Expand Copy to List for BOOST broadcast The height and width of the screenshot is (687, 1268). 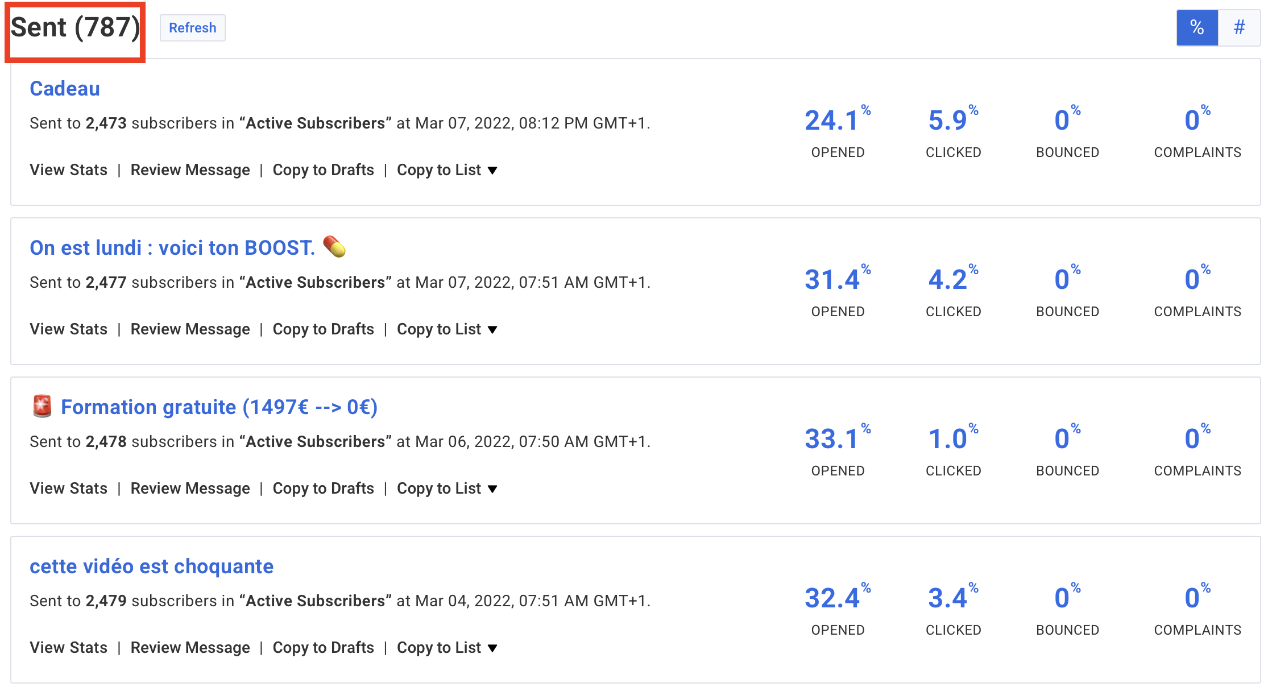pyautogui.click(x=447, y=329)
